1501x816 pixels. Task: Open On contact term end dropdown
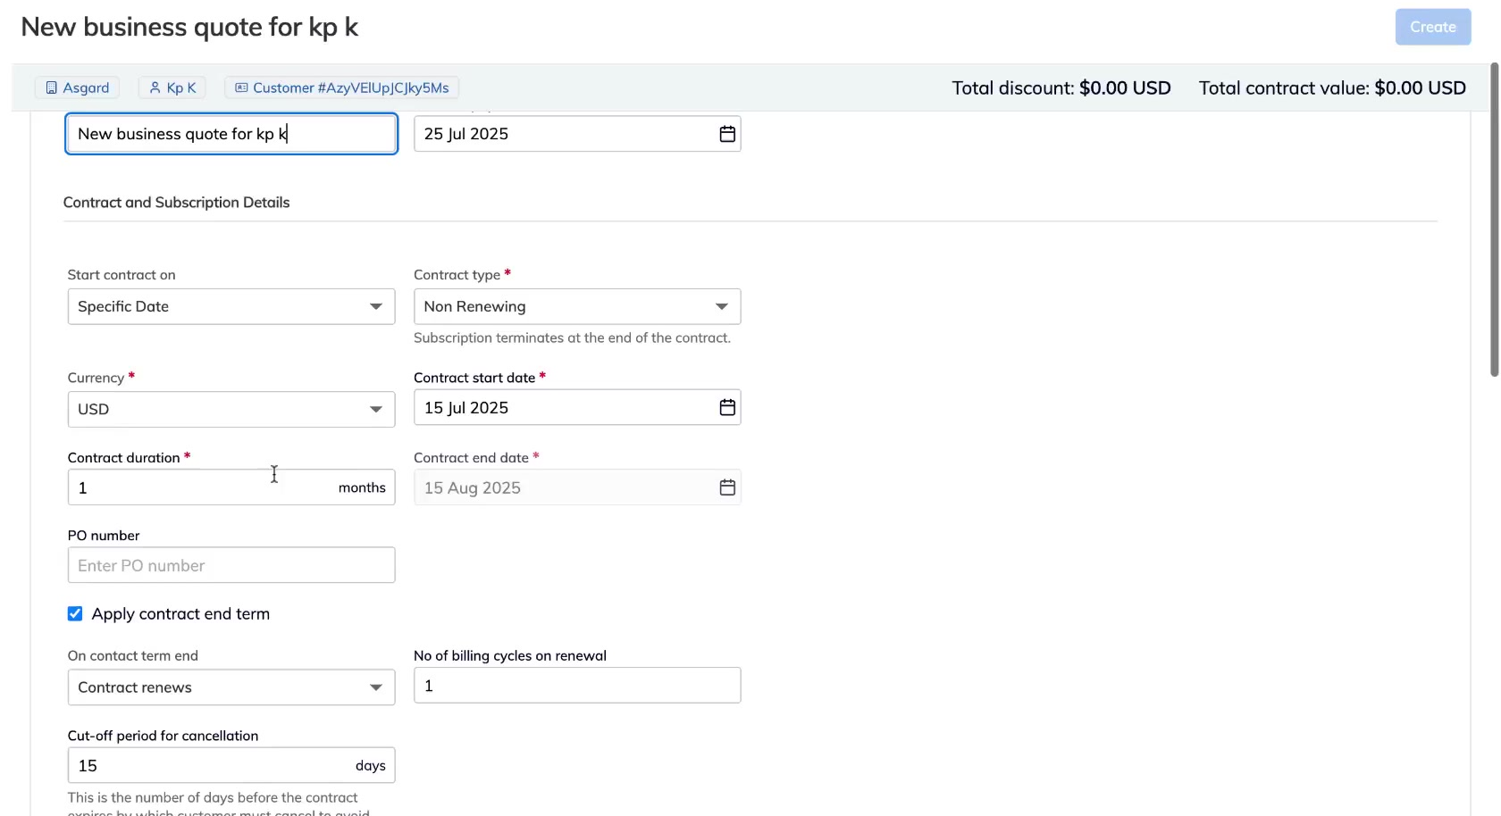[231, 687]
